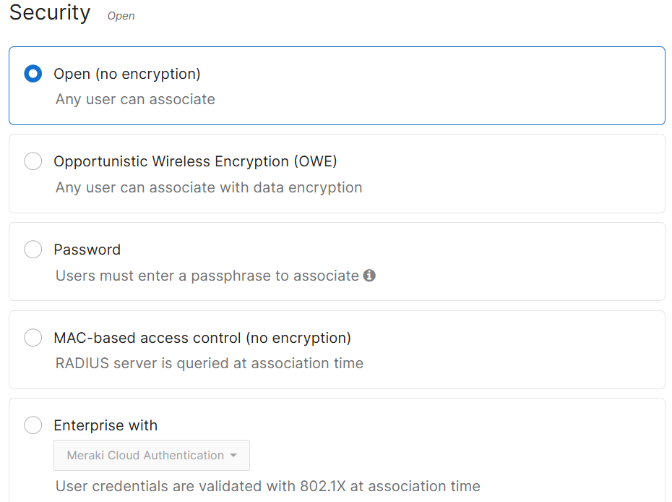The height and width of the screenshot is (502, 672).
Task: Click the Password option label
Action: (x=87, y=250)
